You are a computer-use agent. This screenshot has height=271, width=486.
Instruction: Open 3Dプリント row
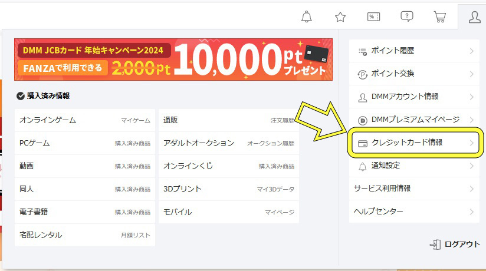(x=229, y=189)
